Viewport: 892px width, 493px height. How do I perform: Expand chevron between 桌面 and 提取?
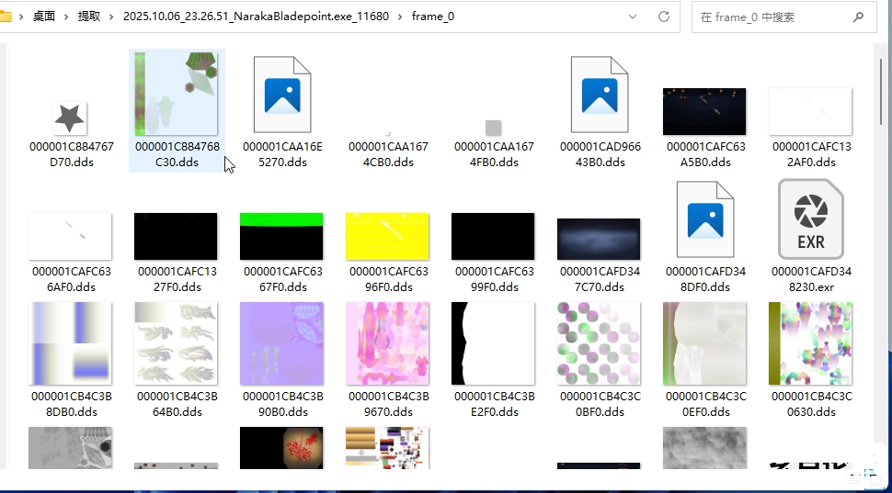[66, 17]
